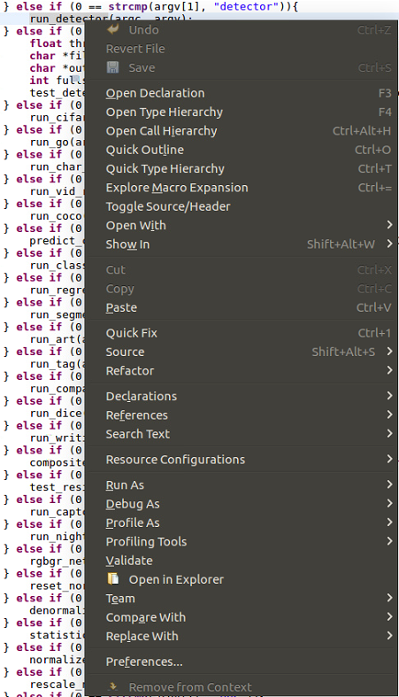399x697 pixels.
Task: Expand the Refactor submenu arrow
Action: click(389, 370)
